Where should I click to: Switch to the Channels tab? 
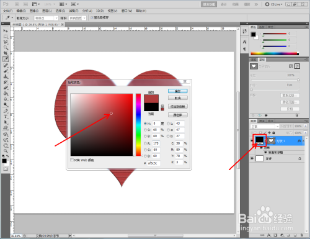pos(262,121)
